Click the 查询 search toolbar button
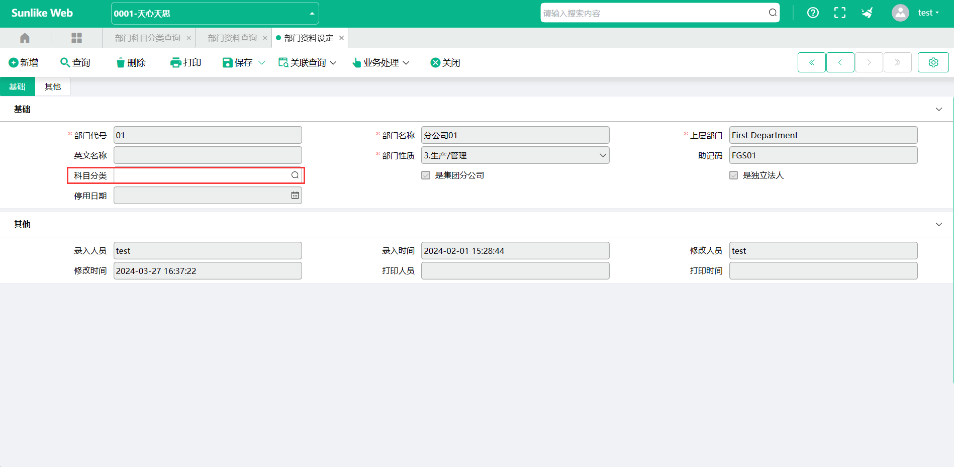This screenshot has height=467, width=954. click(75, 62)
